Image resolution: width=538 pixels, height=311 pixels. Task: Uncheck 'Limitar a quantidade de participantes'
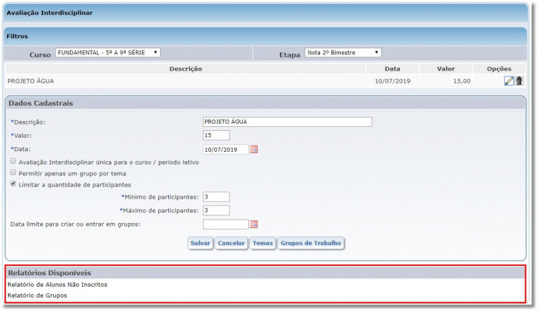[13, 183]
